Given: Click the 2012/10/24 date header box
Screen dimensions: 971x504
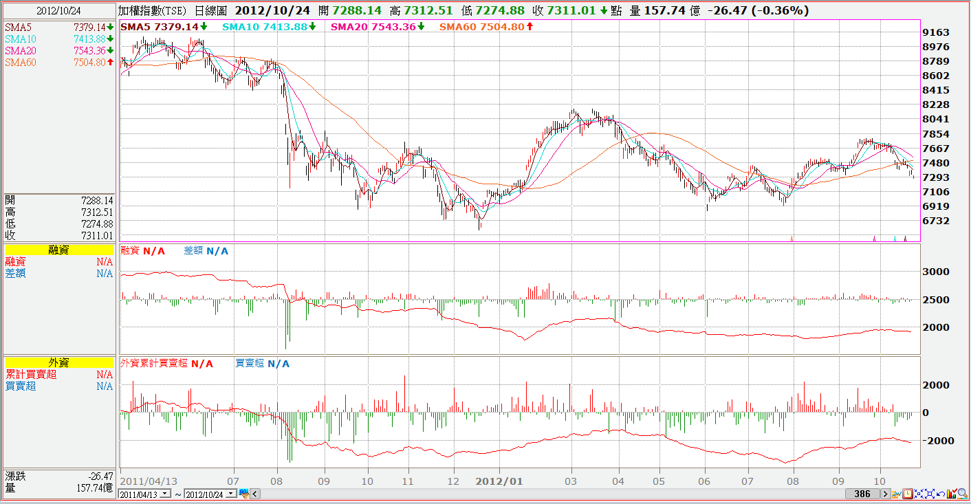Looking at the screenshot, I should (x=58, y=11).
